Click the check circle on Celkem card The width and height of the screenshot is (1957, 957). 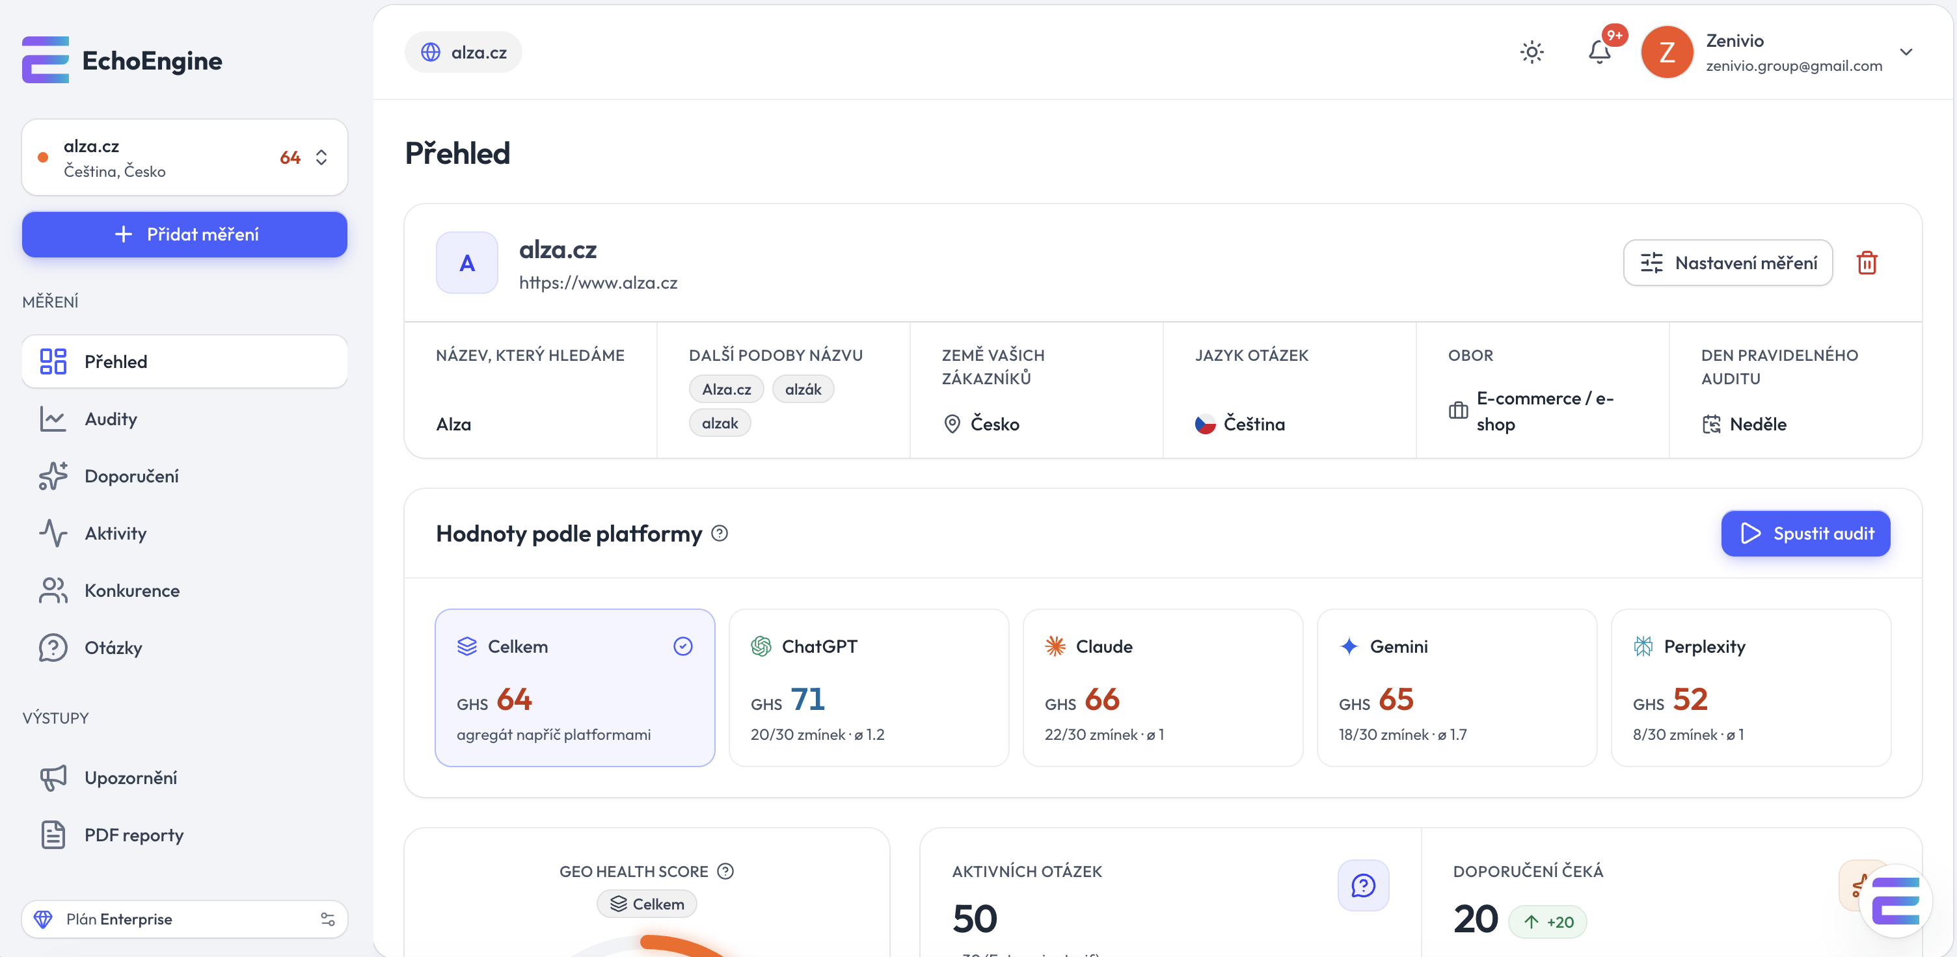(682, 646)
